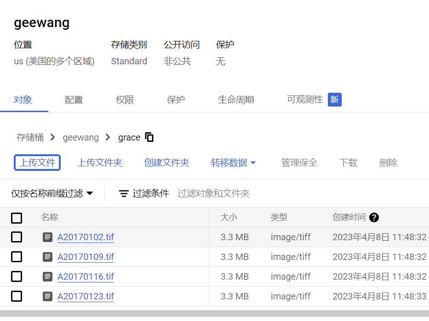Click the 删除 button

[388, 163]
